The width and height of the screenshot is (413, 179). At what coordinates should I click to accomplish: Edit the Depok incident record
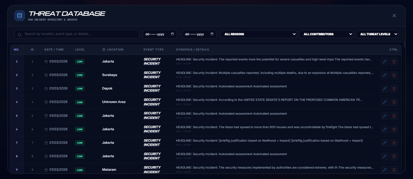click(384, 89)
